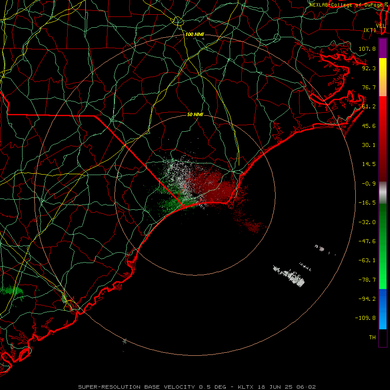Image resolution: width=390 pixels, height=390 pixels.
Task: Click the -16.5 legend value
Action: pos(367,203)
